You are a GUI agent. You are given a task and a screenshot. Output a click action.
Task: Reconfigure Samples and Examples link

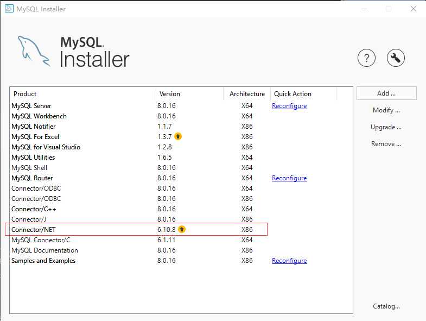tap(289, 261)
